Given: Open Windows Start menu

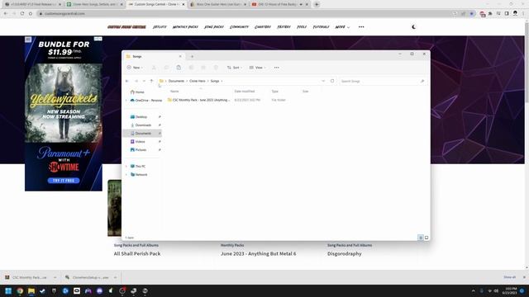Looking at the screenshot, I should click(8, 291).
